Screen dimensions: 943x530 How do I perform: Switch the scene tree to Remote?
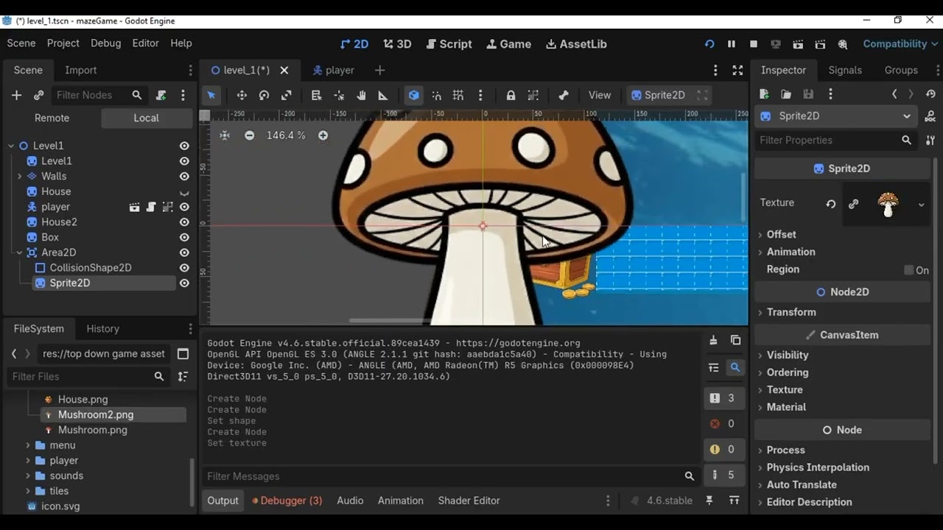tap(52, 118)
